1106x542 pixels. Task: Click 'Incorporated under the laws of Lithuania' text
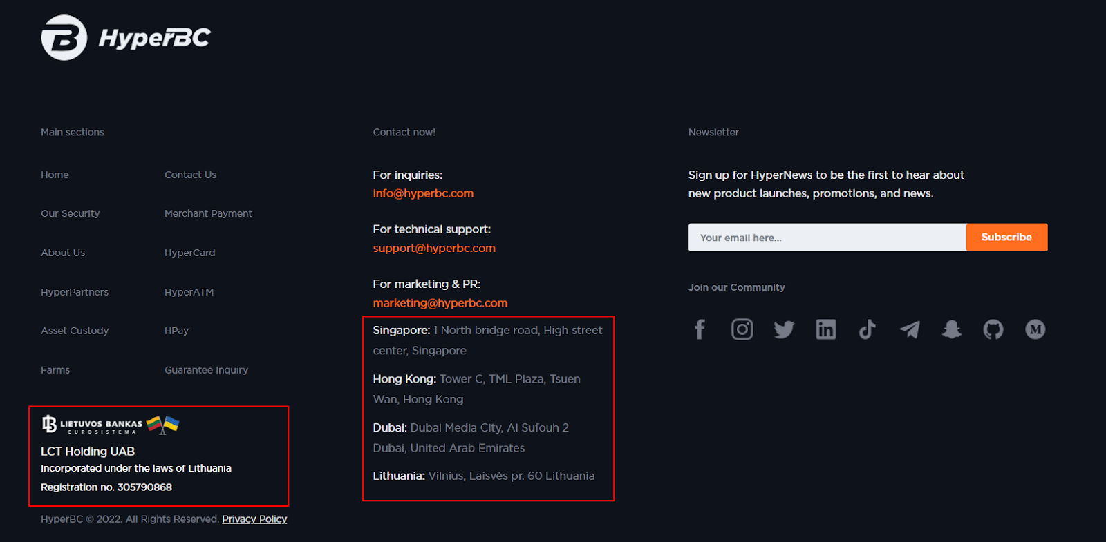tap(136, 468)
